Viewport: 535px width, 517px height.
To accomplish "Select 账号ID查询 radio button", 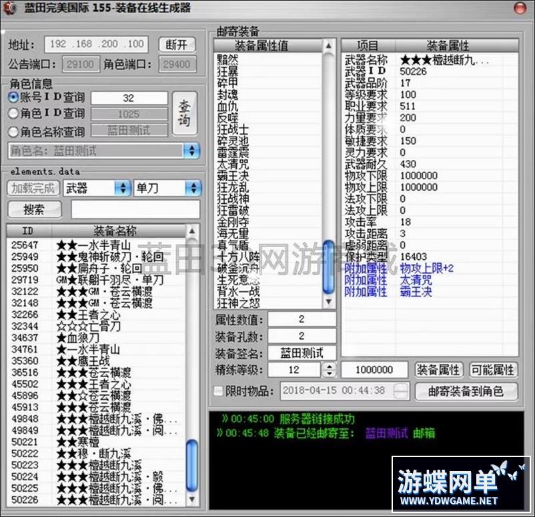I will (13, 97).
